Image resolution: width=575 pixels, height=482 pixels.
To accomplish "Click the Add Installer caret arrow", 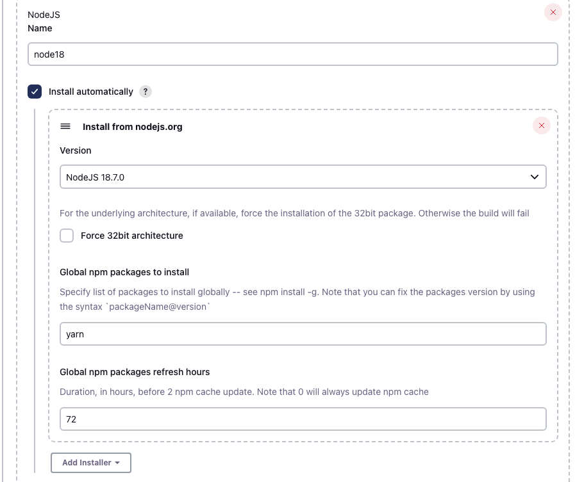I will click(117, 463).
